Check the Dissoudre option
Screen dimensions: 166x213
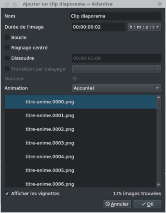[7, 58]
